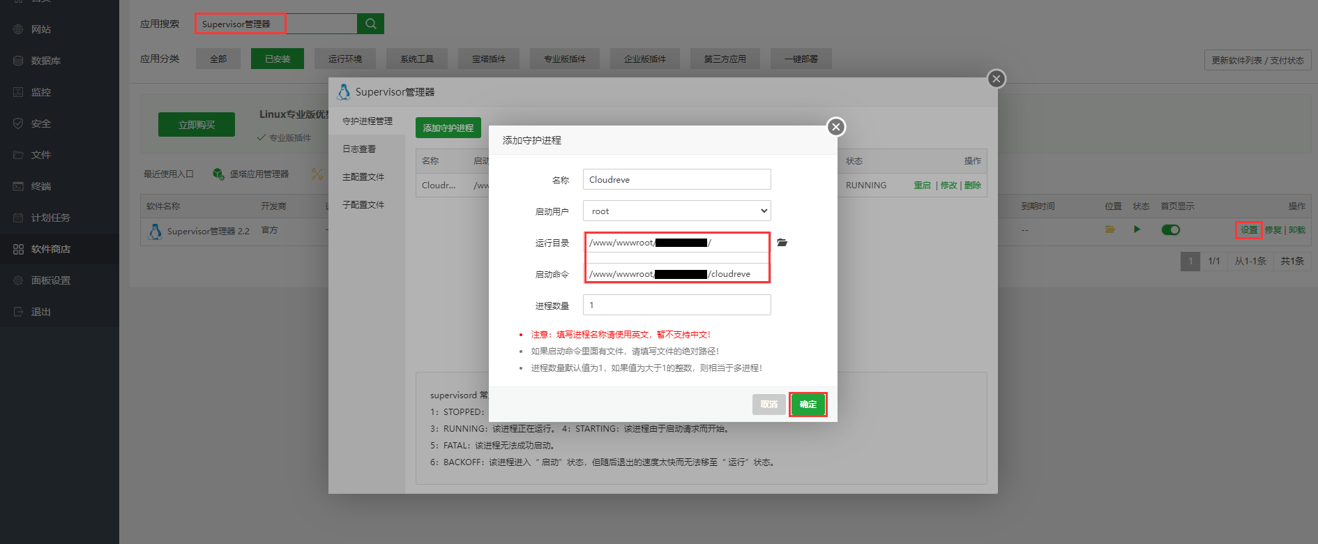Select the 一键部署 category
The width and height of the screenshot is (1318, 544).
(x=801, y=59)
